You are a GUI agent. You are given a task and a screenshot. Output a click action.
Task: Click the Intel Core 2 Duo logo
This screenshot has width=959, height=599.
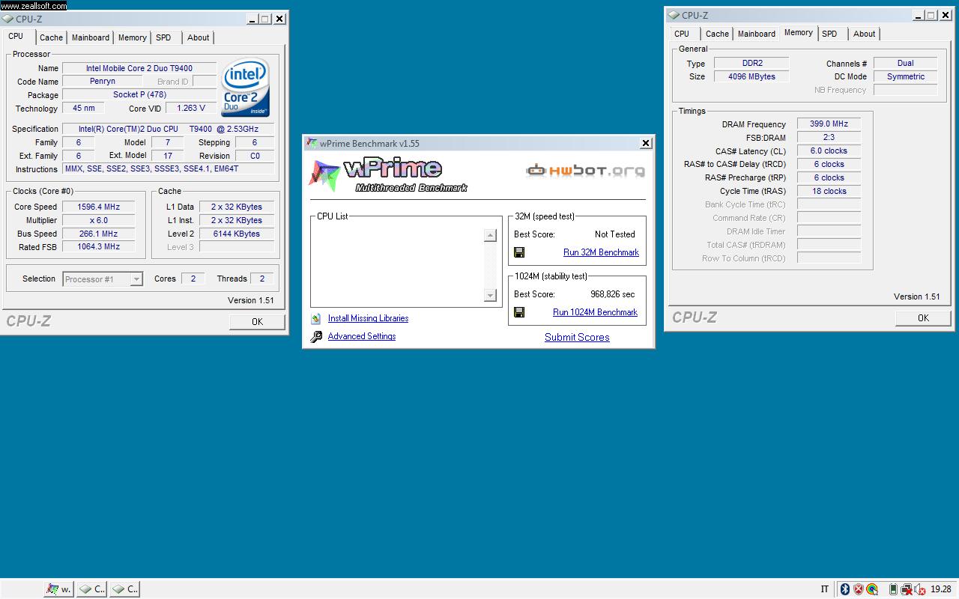click(x=245, y=88)
